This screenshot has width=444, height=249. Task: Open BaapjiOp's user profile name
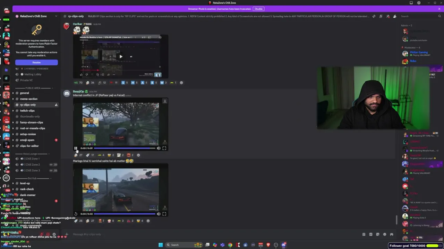[x=78, y=91]
